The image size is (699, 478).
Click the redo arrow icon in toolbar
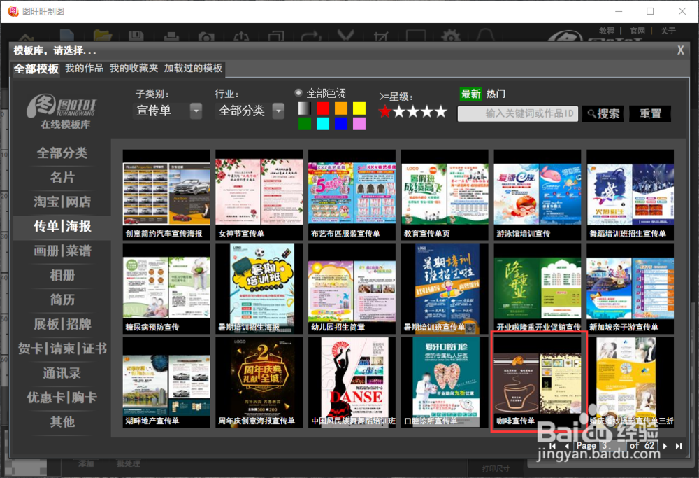coord(311,36)
